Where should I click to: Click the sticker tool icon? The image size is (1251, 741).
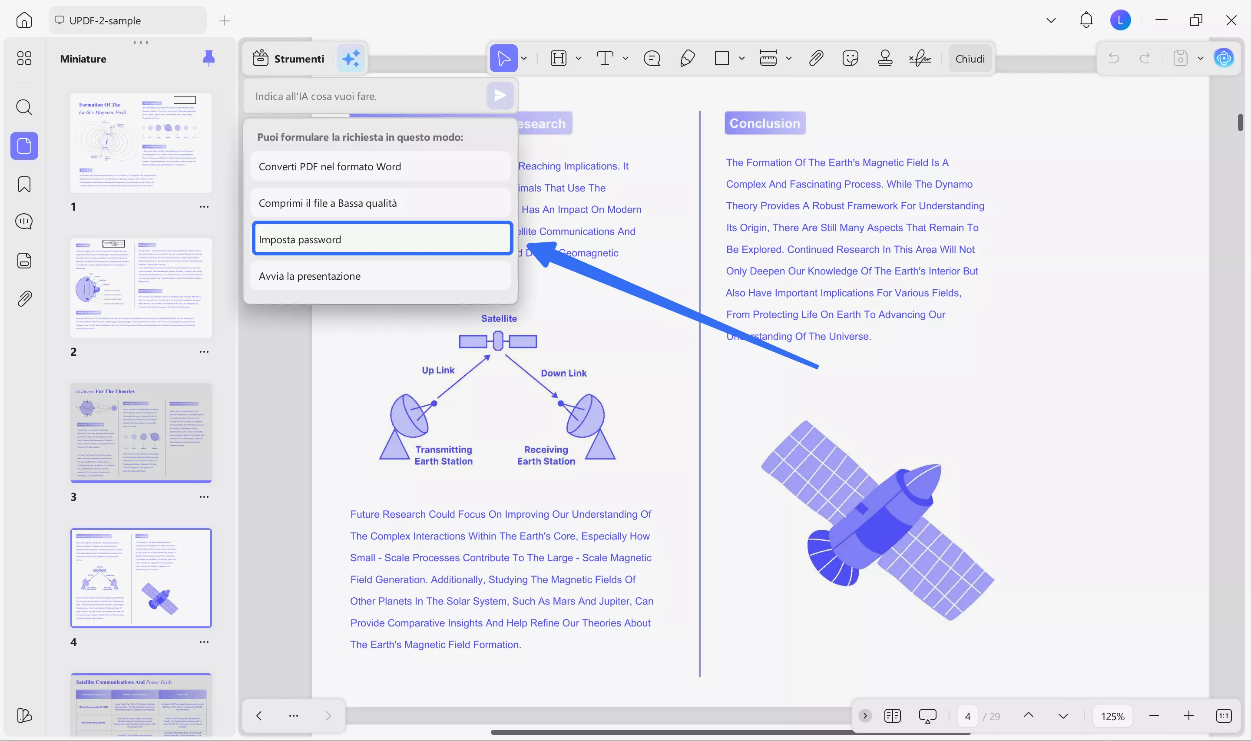click(x=850, y=59)
